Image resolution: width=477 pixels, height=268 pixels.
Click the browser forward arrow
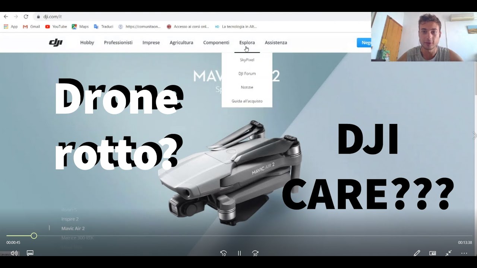pyautogui.click(x=16, y=17)
